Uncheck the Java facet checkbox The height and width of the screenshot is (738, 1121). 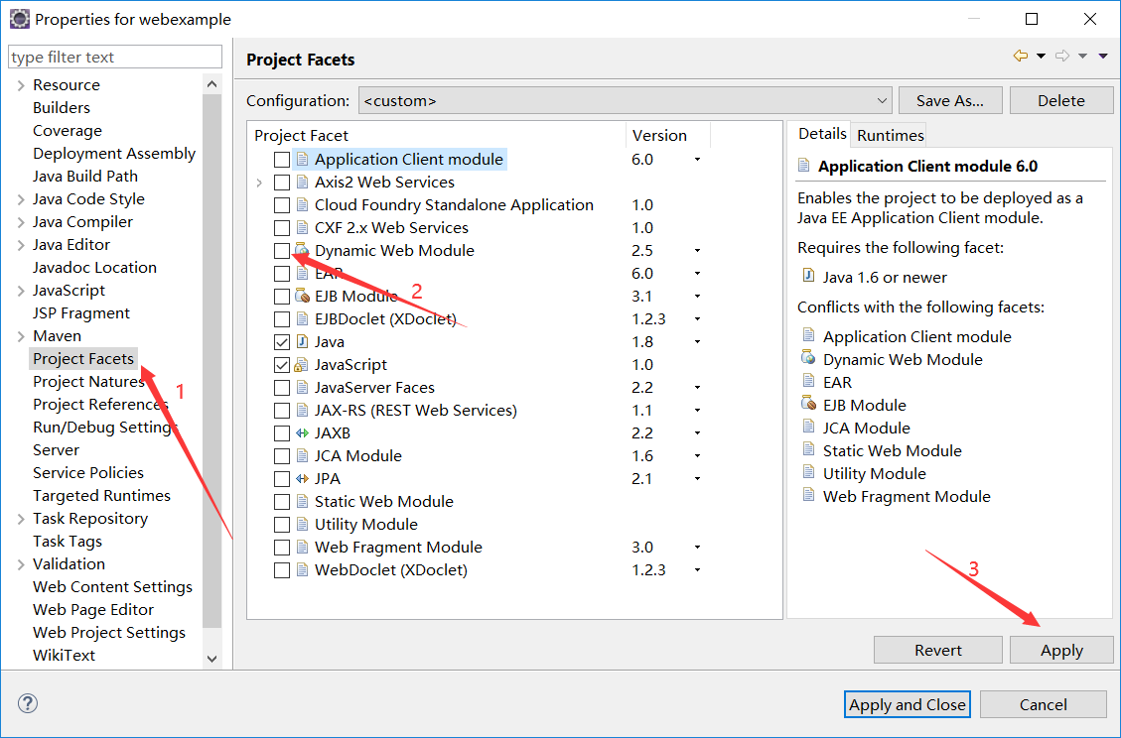(282, 342)
